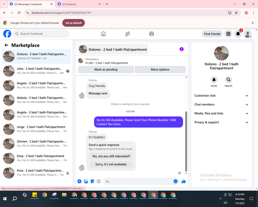Image resolution: width=258 pixels, height=207 pixels.
Task: Choose a sticker in the composer
Action: pos(92,181)
